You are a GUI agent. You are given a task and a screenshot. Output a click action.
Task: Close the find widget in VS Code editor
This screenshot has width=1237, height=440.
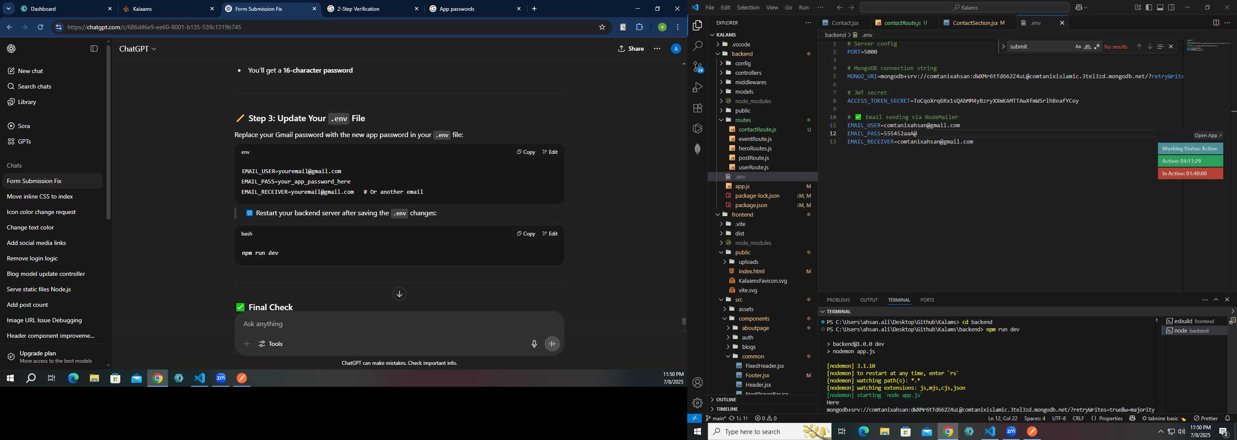[x=1171, y=46]
